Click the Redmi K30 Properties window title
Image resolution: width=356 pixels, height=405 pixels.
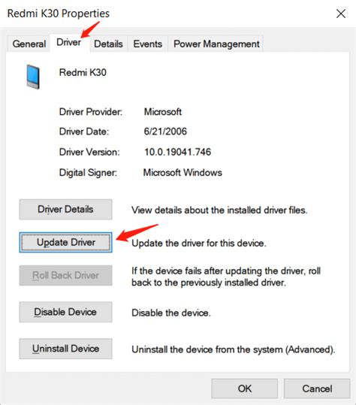tap(59, 14)
